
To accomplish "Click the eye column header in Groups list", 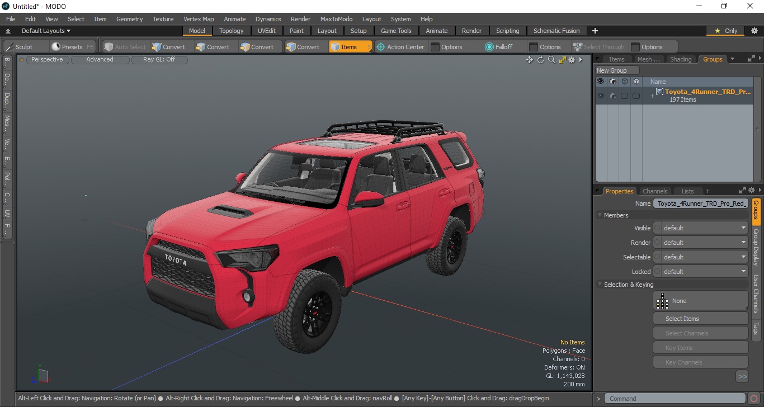I will click(x=601, y=82).
